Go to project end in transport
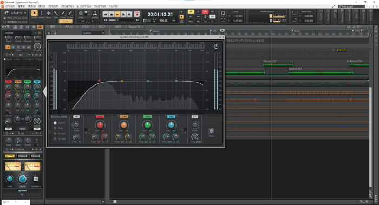 (x=137, y=20)
